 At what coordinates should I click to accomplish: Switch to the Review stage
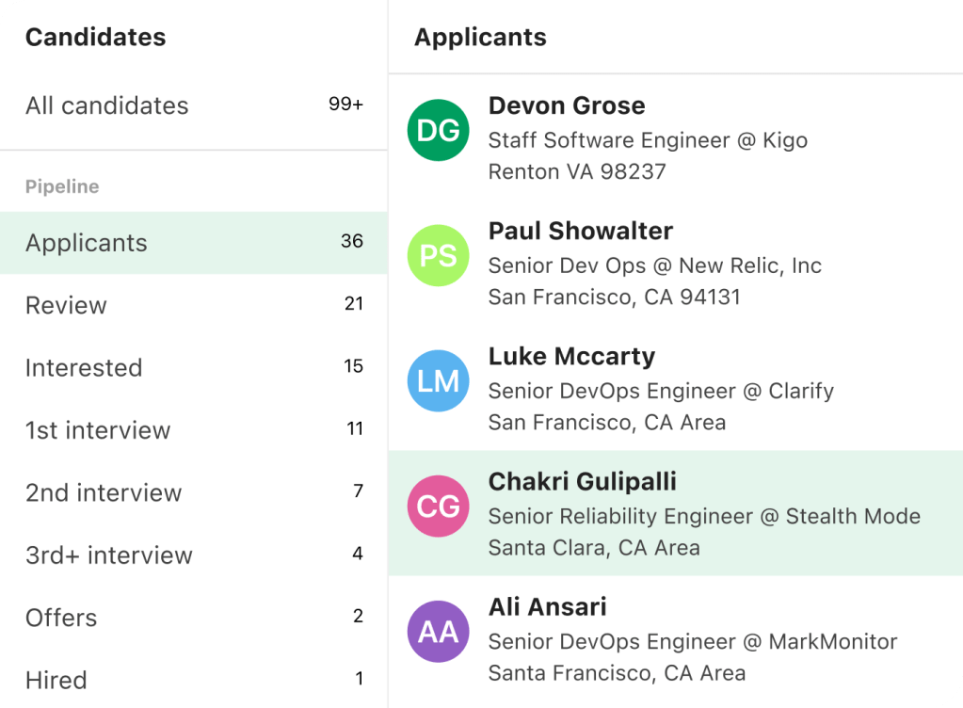pyautogui.click(x=66, y=305)
